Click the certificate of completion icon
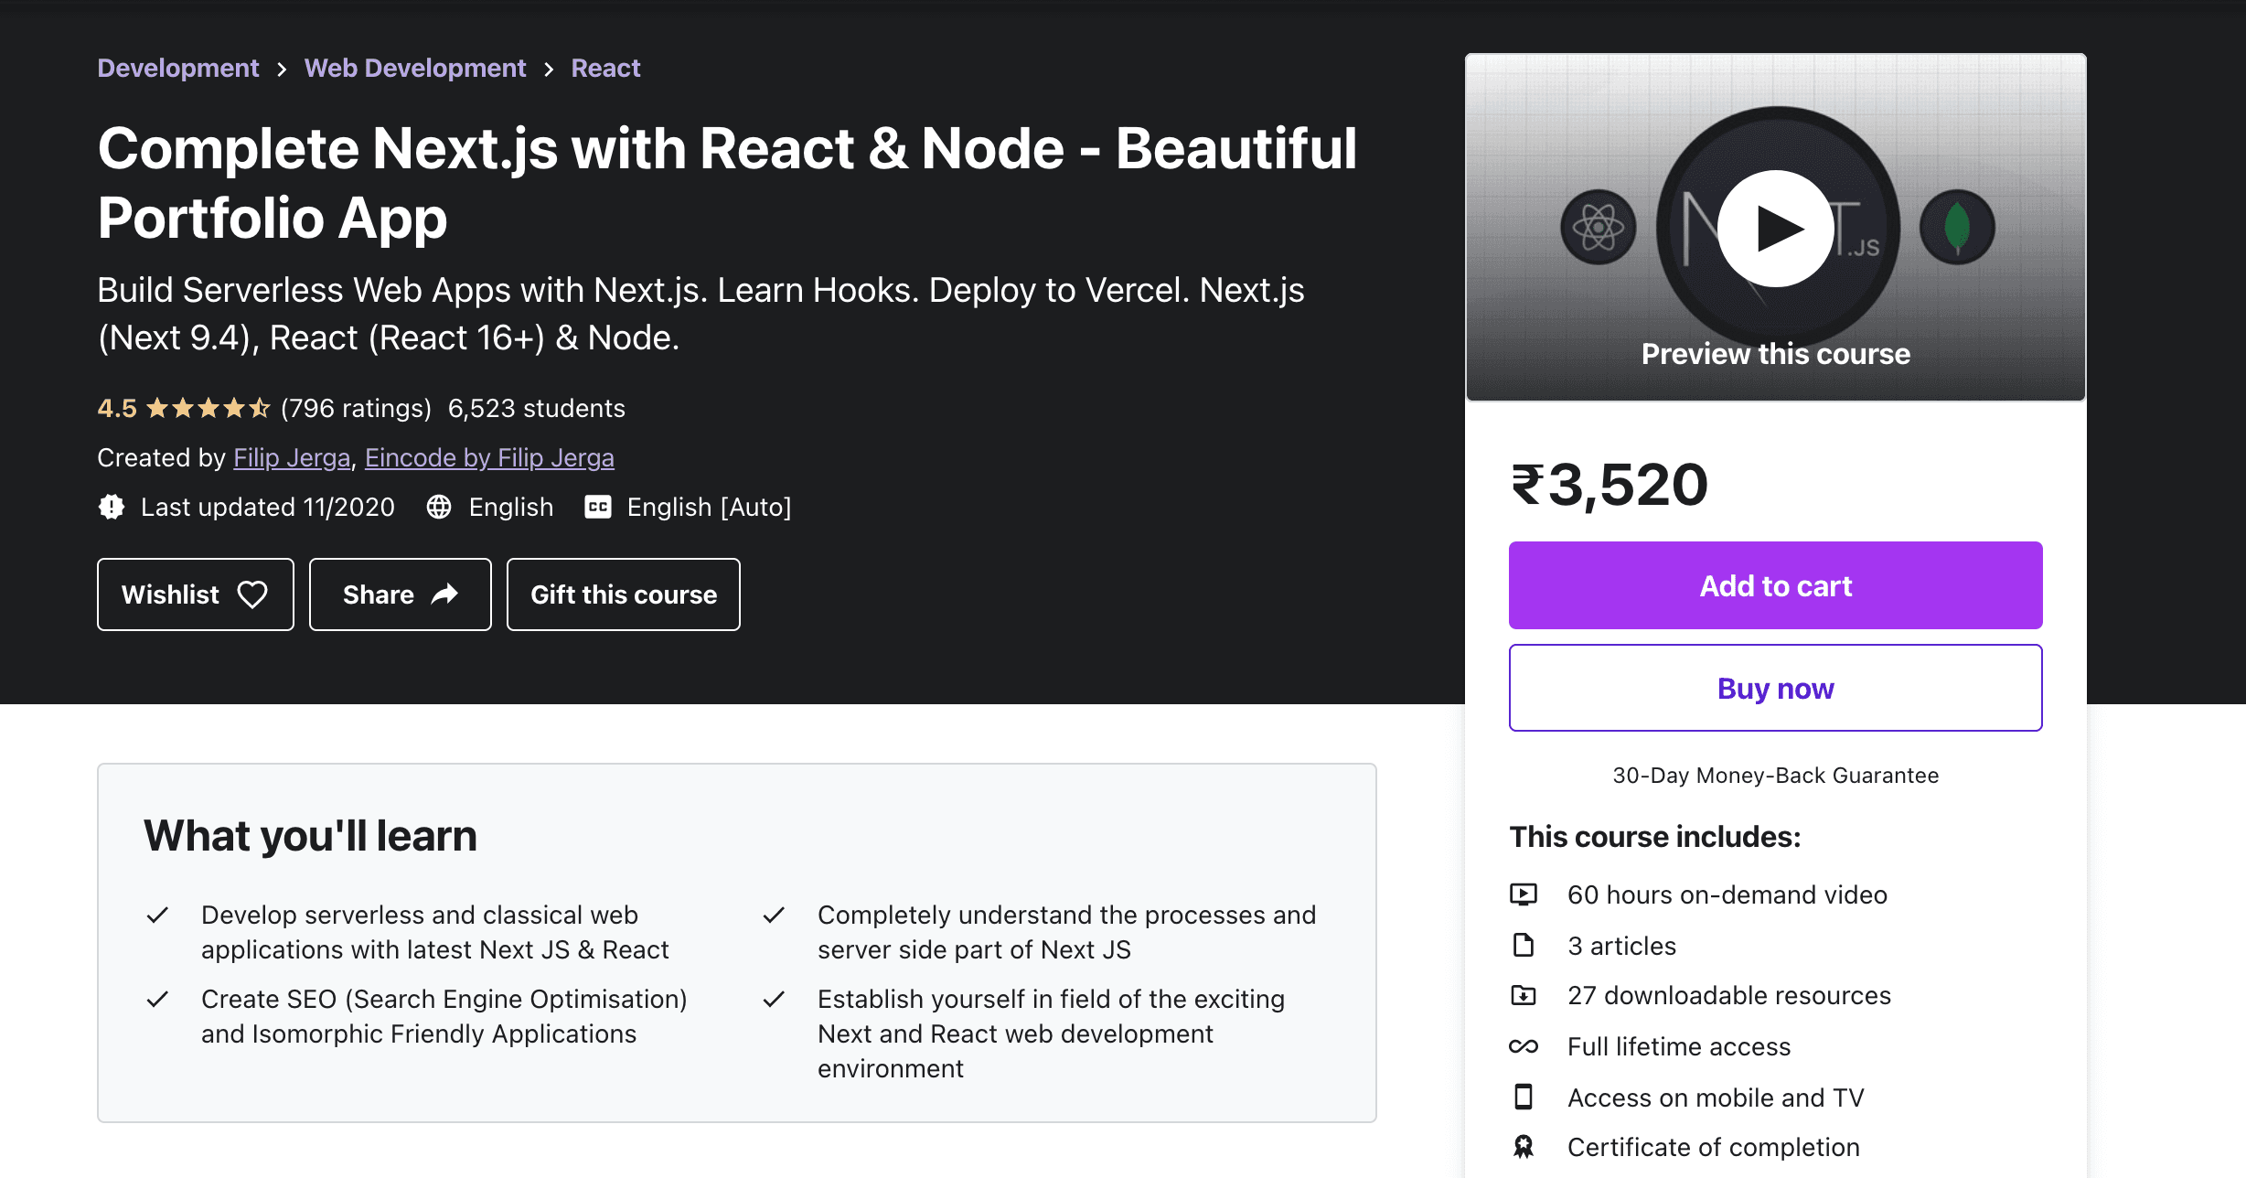2246x1178 pixels. (1524, 1147)
